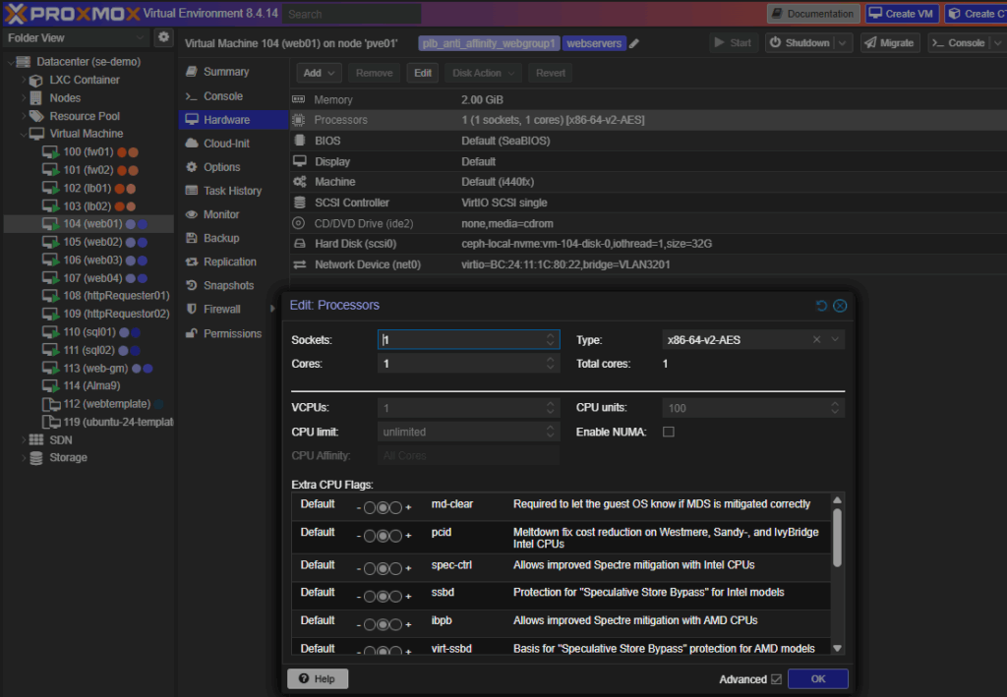Viewport: 1007px width, 697px height.
Task: Uncheck the Advanced checkbox in the dialog
Action: tap(776, 679)
